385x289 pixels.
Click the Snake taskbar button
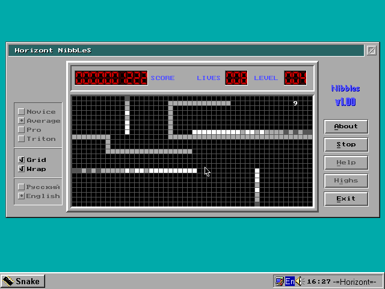[x=22, y=281]
